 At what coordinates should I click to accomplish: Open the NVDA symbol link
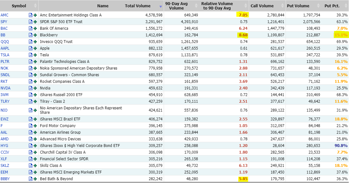(x=5, y=88)
